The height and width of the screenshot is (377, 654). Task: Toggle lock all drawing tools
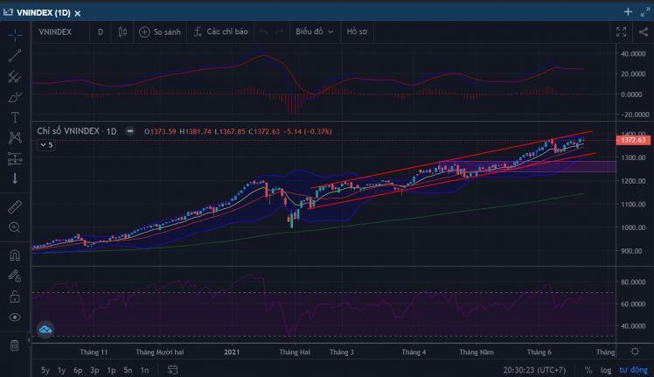[x=15, y=297]
